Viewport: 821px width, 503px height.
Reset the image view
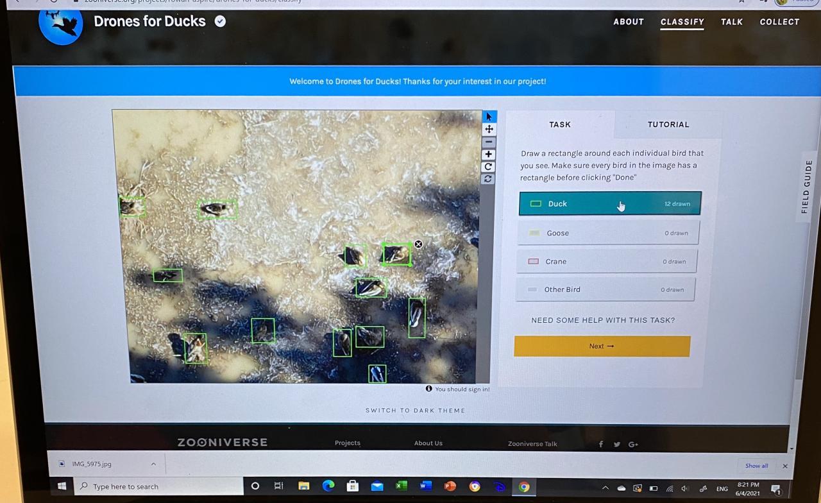(489, 179)
